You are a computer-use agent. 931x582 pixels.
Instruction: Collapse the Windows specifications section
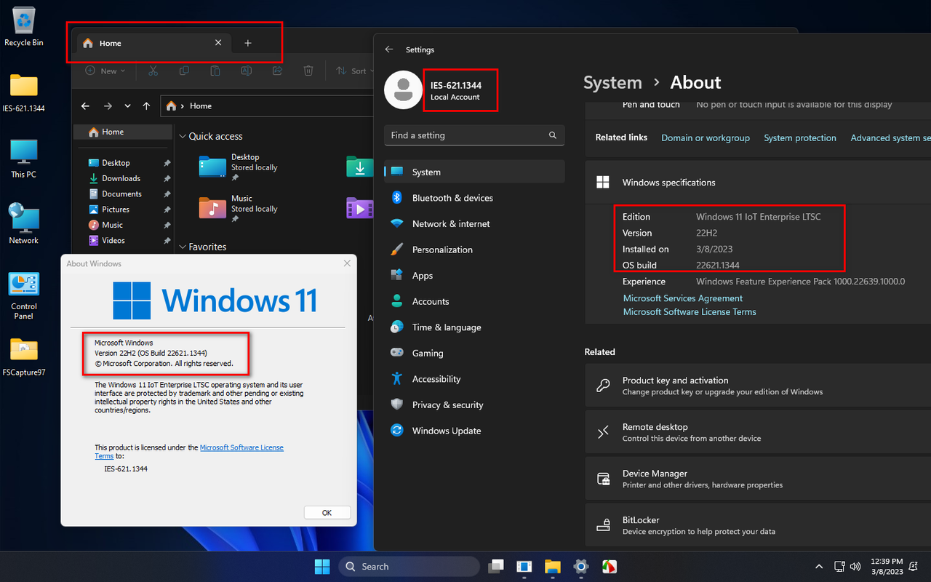pyautogui.click(x=758, y=183)
